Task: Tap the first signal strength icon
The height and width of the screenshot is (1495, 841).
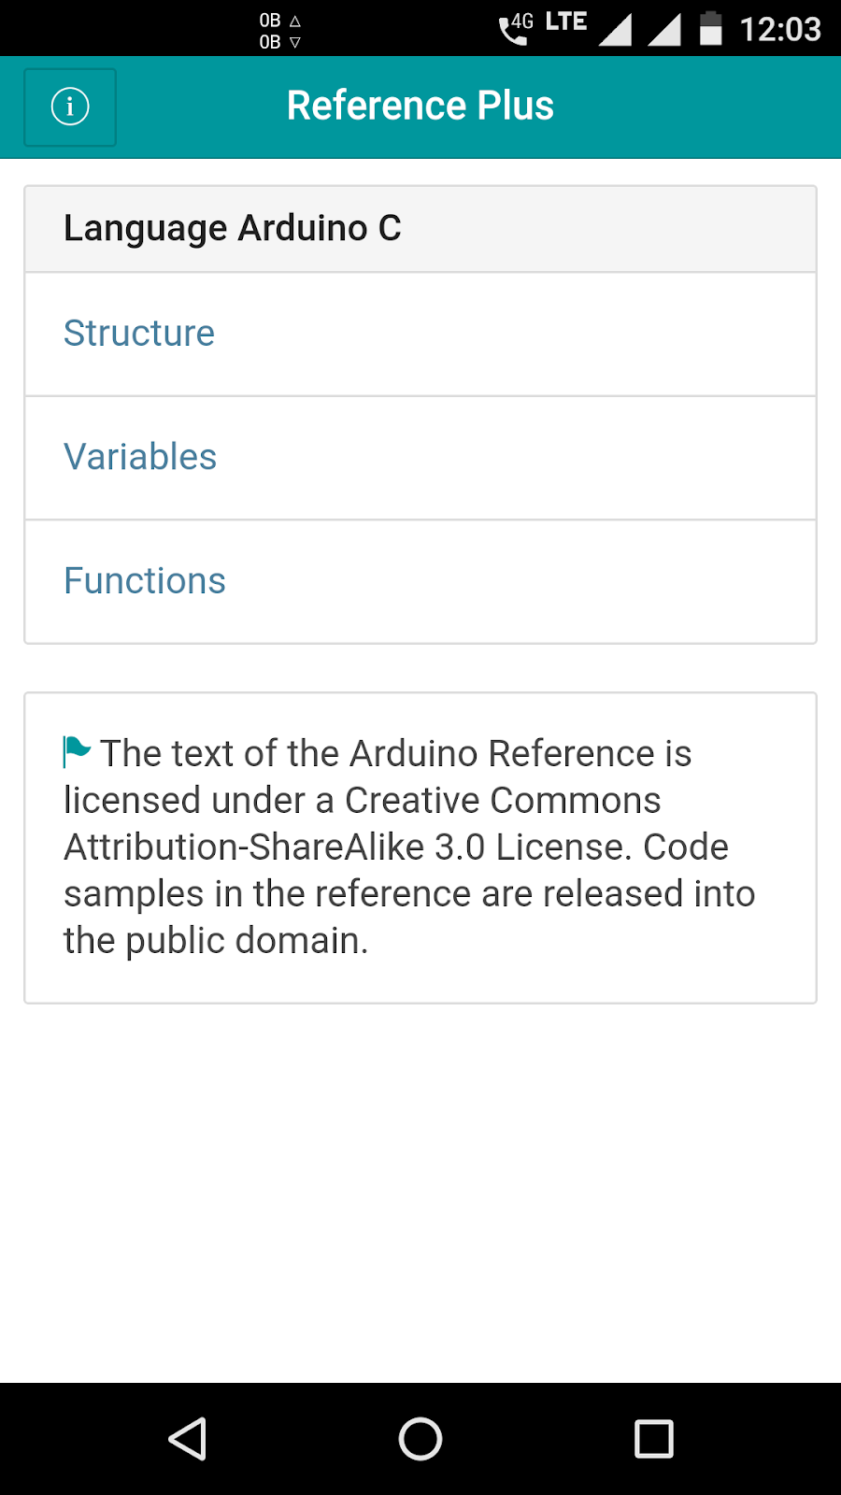Action: [x=615, y=30]
